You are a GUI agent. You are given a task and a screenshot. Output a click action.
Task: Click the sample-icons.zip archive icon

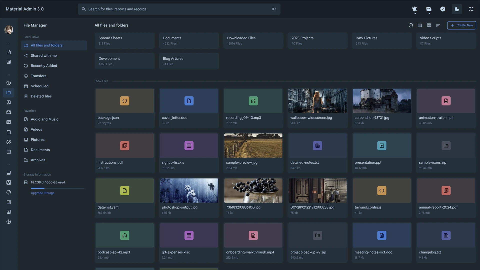tap(446, 145)
